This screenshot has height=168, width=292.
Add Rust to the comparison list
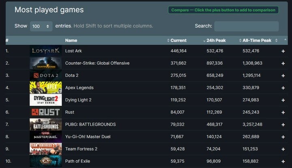tap(283, 112)
